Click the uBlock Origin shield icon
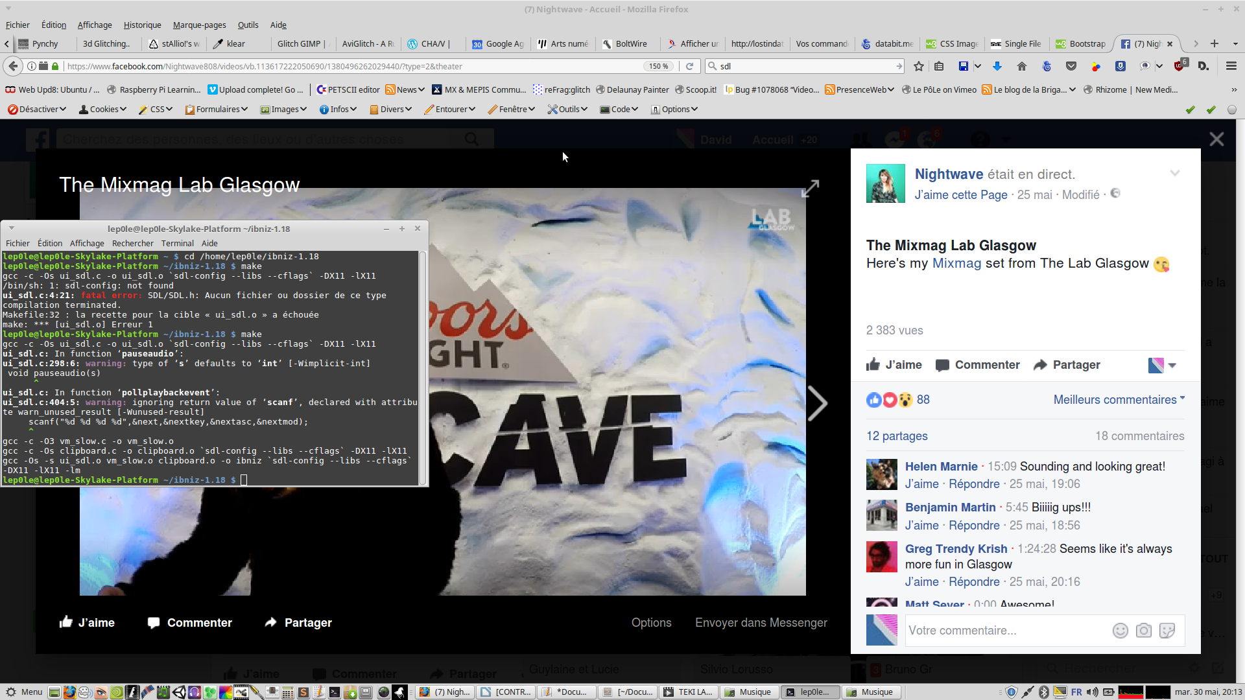 point(1179,66)
